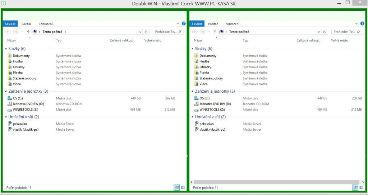Collapse Složky (6) group in left pane
This screenshot has width=368, height=195.
[6, 49]
